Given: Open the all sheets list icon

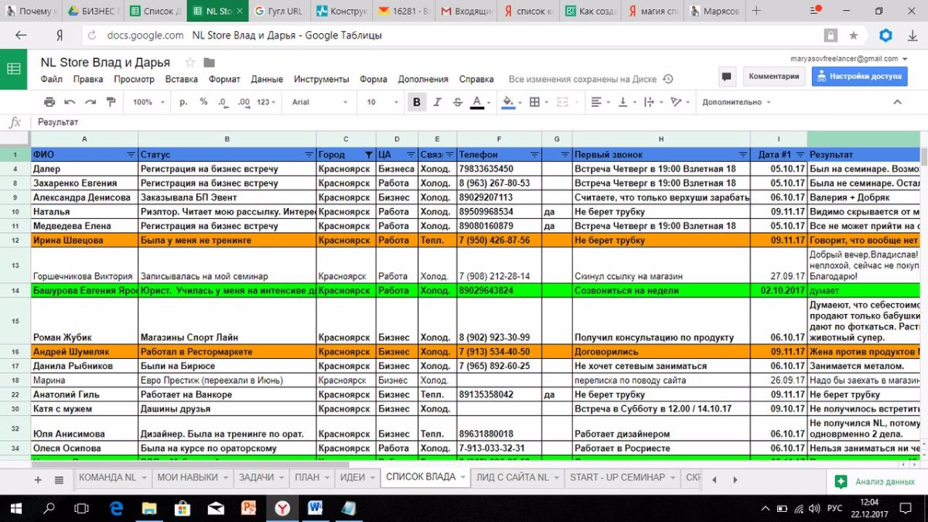Looking at the screenshot, I should click(59, 479).
